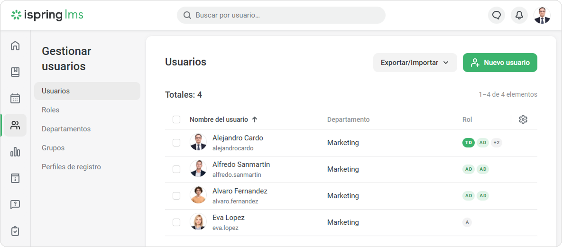This screenshot has width=562, height=247.
Task: Check the box for Alejandro Cardo
Action: 176,143
